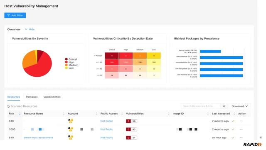Click the Critical legend swatch
The height and width of the screenshot is (150, 266).
[x=66, y=59]
